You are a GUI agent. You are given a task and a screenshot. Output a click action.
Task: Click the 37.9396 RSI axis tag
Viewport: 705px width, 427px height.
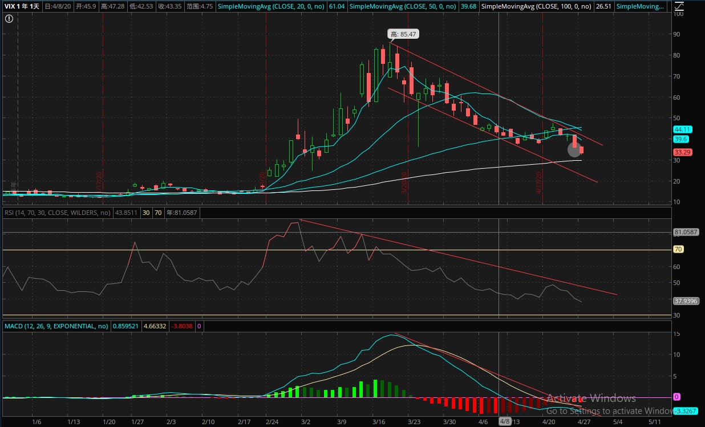click(685, 302)
